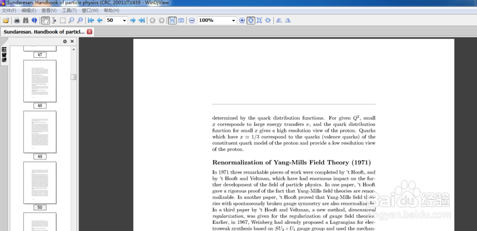Open the 工具(T) menu

point(69,10)
